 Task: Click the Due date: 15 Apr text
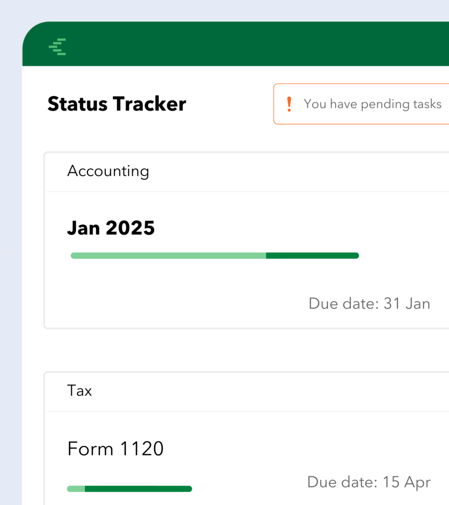(x=369, y=482)
